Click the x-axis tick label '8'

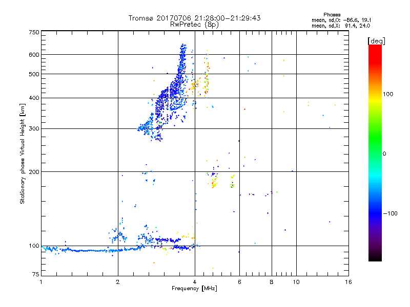272,282
